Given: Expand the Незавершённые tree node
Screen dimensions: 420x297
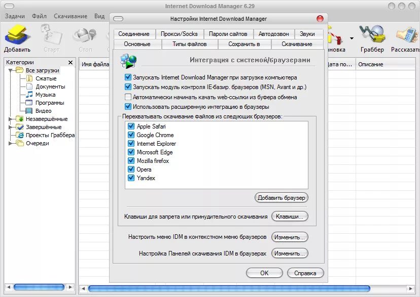Looking at the screenshot, I should (x=11, y=119).
